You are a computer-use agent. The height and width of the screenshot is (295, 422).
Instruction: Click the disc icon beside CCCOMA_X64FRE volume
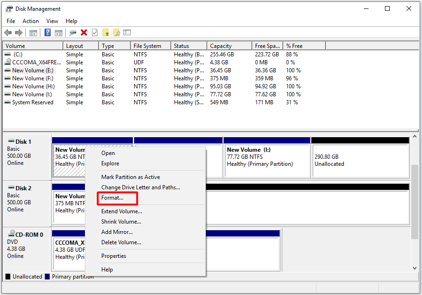pyautogui.click(x=8, y=62)
